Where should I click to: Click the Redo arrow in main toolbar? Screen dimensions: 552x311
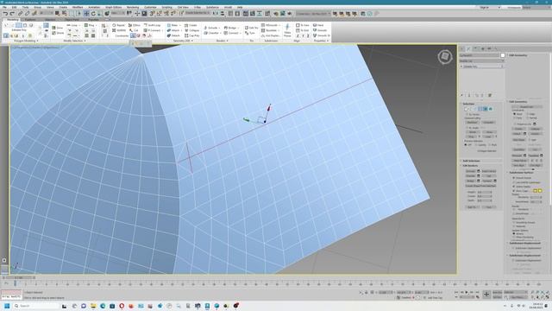pos(12,14)
